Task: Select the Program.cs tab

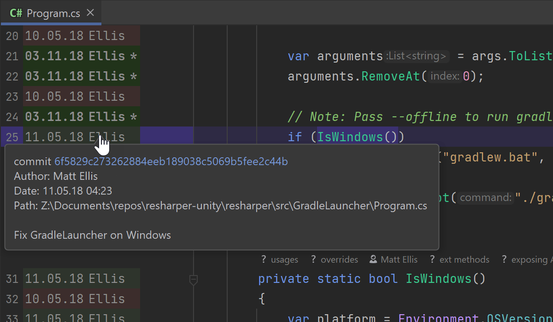Action: point(53,13)
